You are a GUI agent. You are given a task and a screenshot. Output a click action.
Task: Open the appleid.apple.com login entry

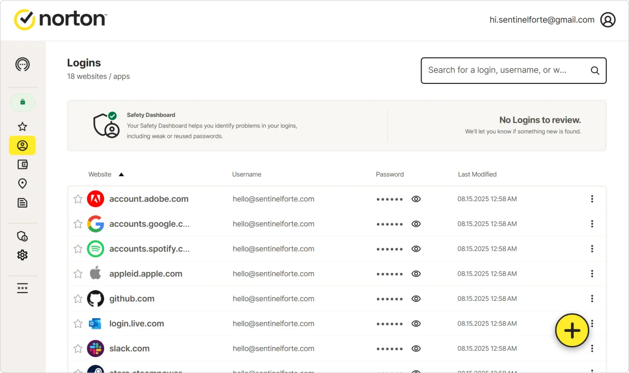(337, 273)
